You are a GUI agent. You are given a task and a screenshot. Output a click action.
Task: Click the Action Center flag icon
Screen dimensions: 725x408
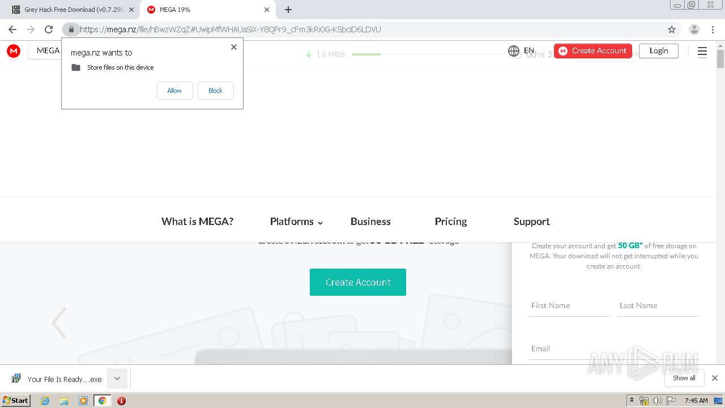click(x=671, y=401)
